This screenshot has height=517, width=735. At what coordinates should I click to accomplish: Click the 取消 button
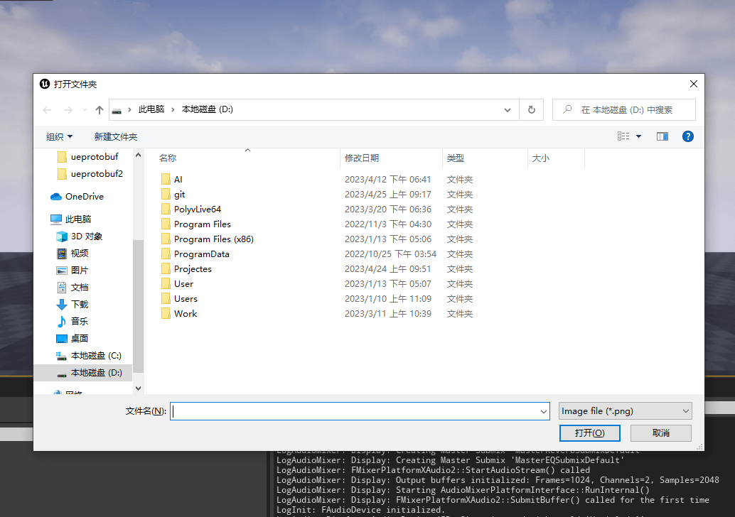[660, 433]
